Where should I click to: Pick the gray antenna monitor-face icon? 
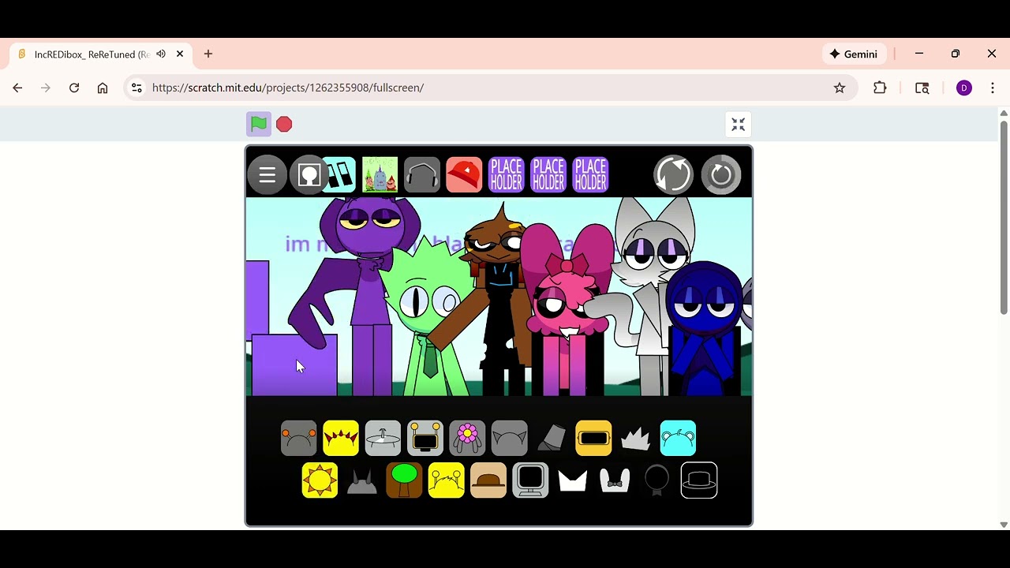[x=425, y=438]
